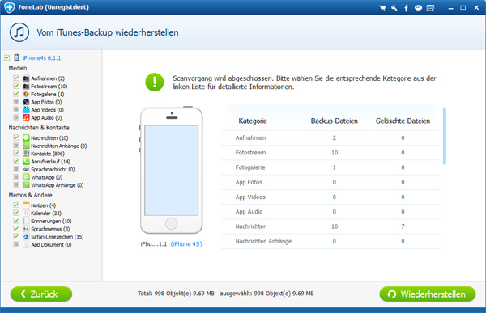The image size is (486, 313).
Task: Select Safari-Lesezeichen (15) category
Action: coord(58,237)
